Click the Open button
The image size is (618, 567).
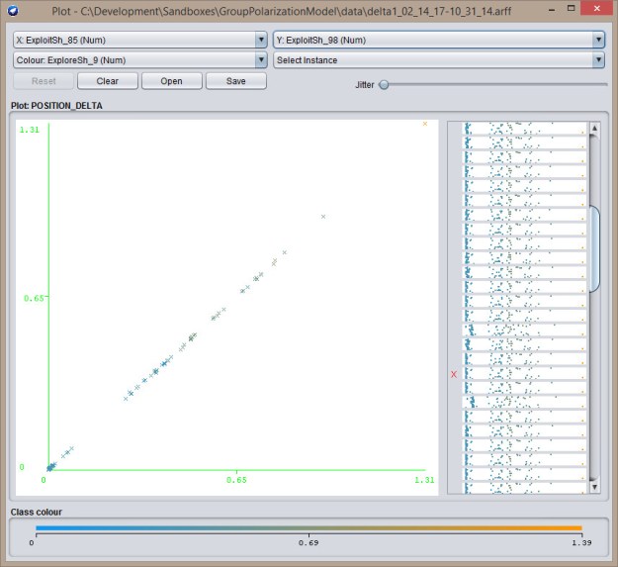[x=171, y=81]
